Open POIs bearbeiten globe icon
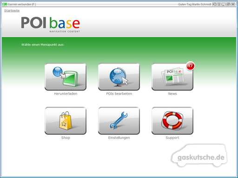 point(119,77)
